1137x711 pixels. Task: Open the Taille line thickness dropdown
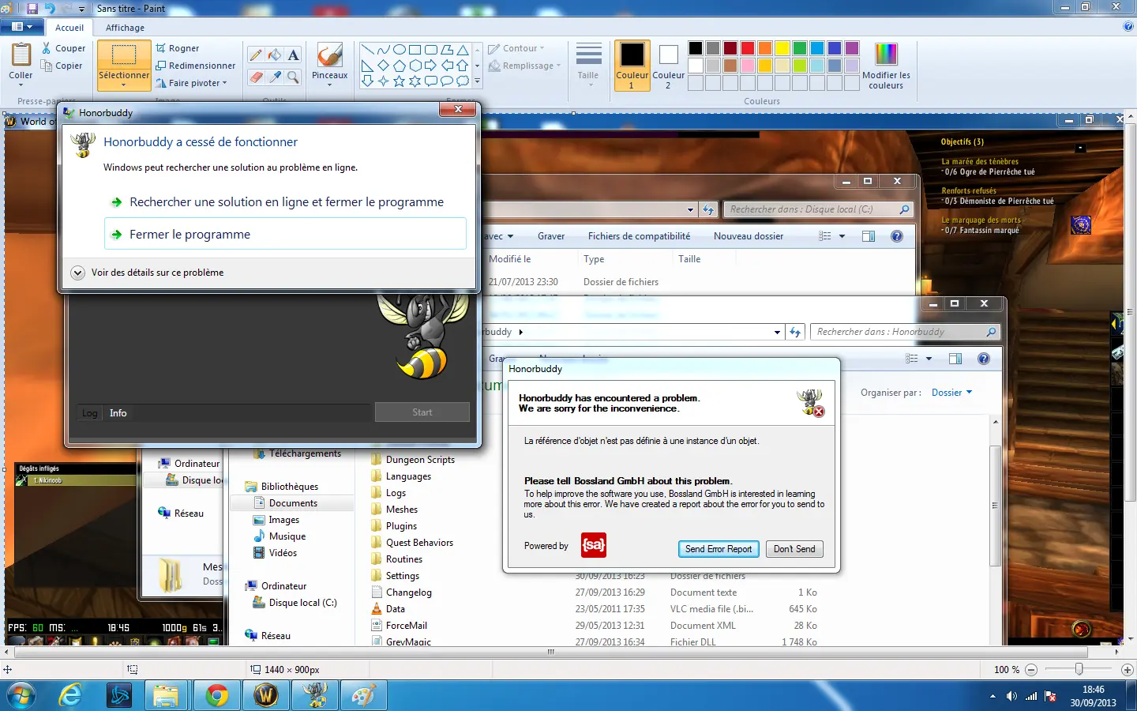[588, 65]
